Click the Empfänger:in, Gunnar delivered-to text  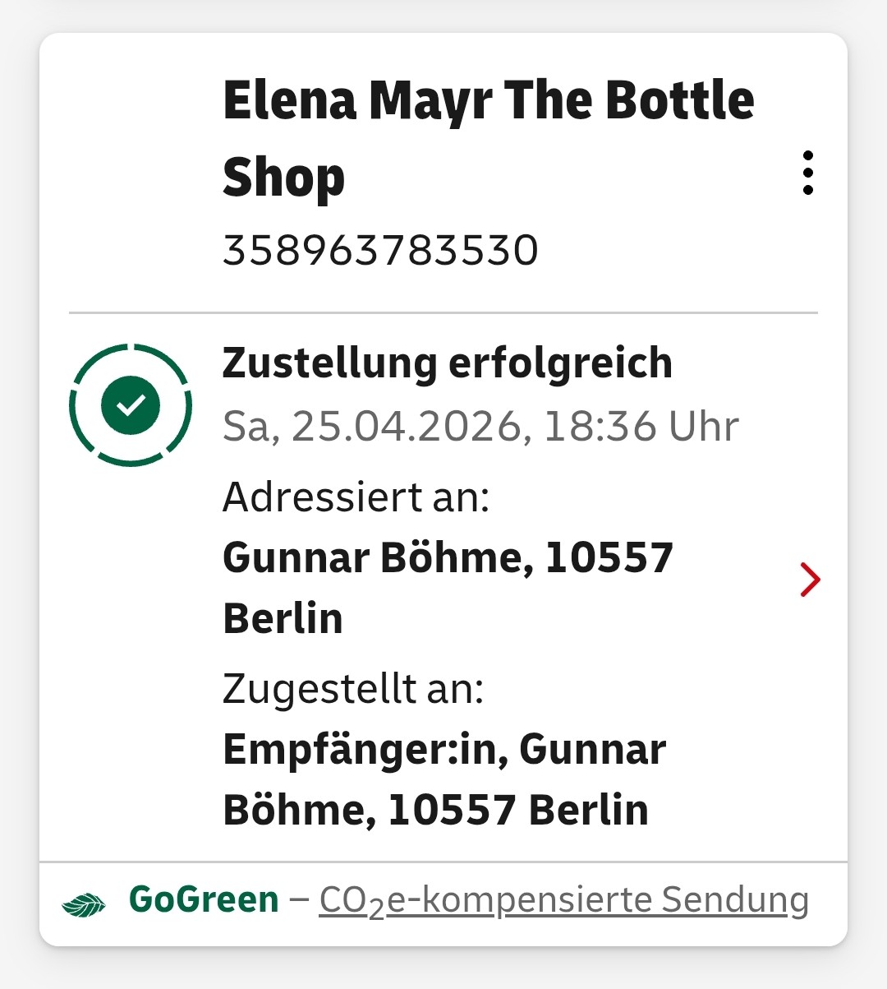(x=444, y=750)
